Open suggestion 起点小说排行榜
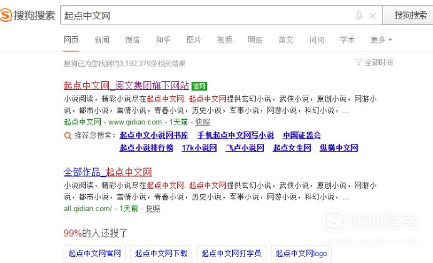Image resolution: width=433 pixels, height=263 pixels. click(146, 148)
